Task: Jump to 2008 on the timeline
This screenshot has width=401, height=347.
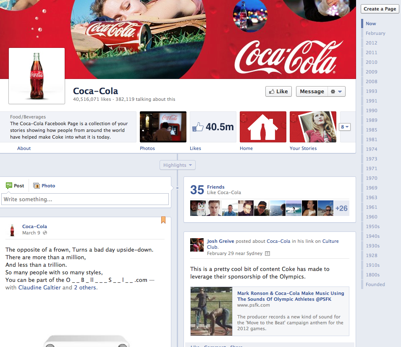Action: tap(371, 81)
